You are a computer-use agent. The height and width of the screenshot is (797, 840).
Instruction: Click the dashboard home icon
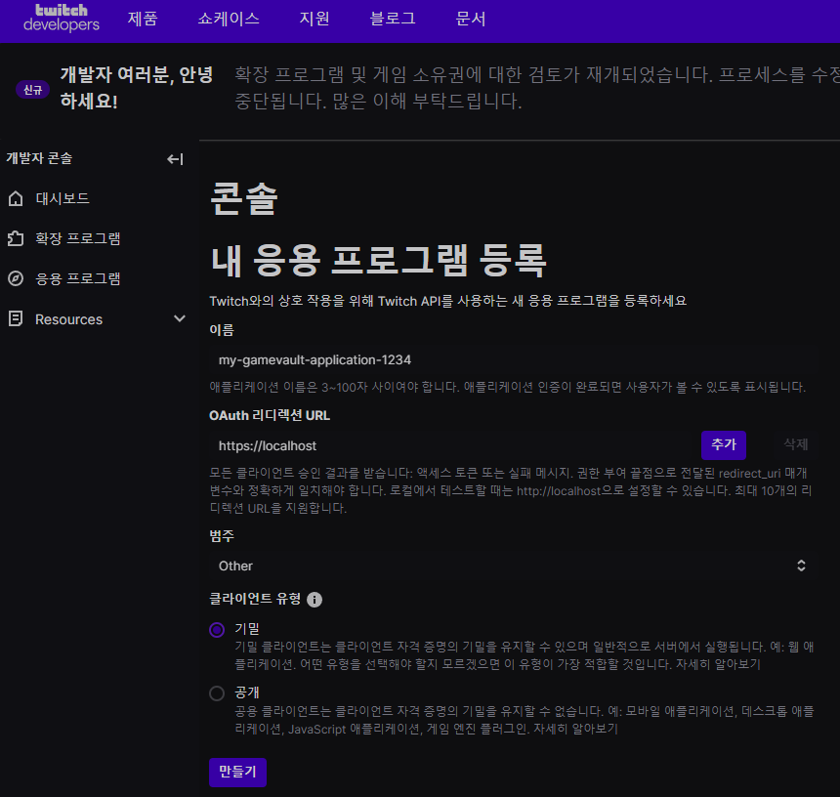tap(15, 199)
